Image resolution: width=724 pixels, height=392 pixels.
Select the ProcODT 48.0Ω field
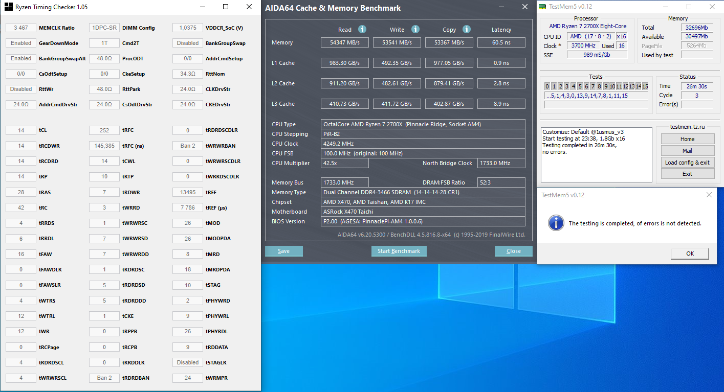(104, 58)
